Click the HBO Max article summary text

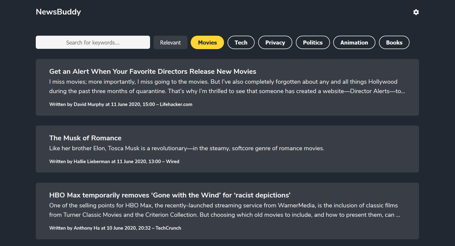pyautogui.click(x=224, y=210)
